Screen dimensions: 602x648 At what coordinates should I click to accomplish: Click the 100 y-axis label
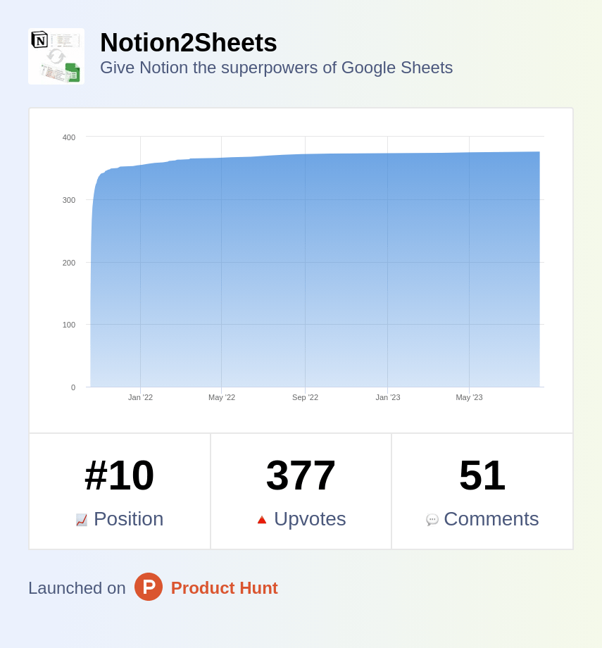click(x=69, y=325)
